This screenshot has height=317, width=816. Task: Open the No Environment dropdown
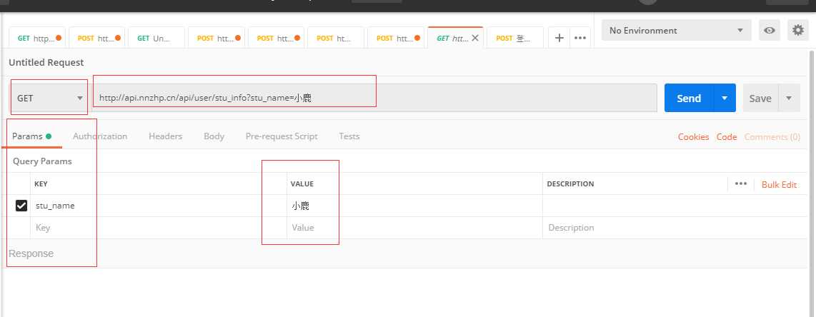pos(677,30)
